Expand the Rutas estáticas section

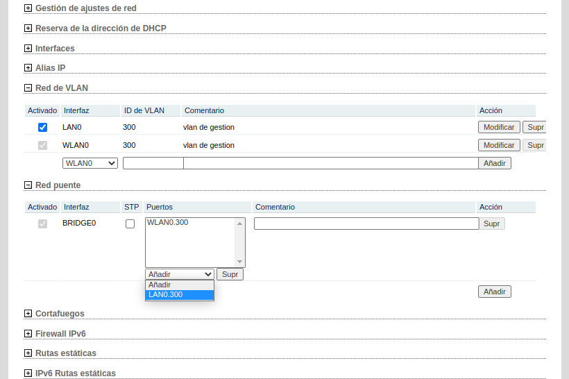pyautogui.click(x=28, y=353)
